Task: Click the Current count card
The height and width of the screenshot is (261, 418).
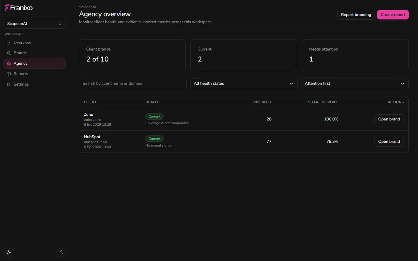Action: click(x=244, y=55)
